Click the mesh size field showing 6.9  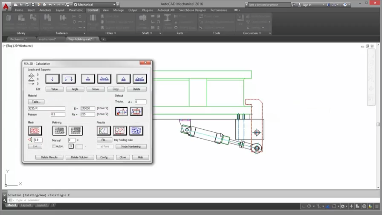coord(38,140)
